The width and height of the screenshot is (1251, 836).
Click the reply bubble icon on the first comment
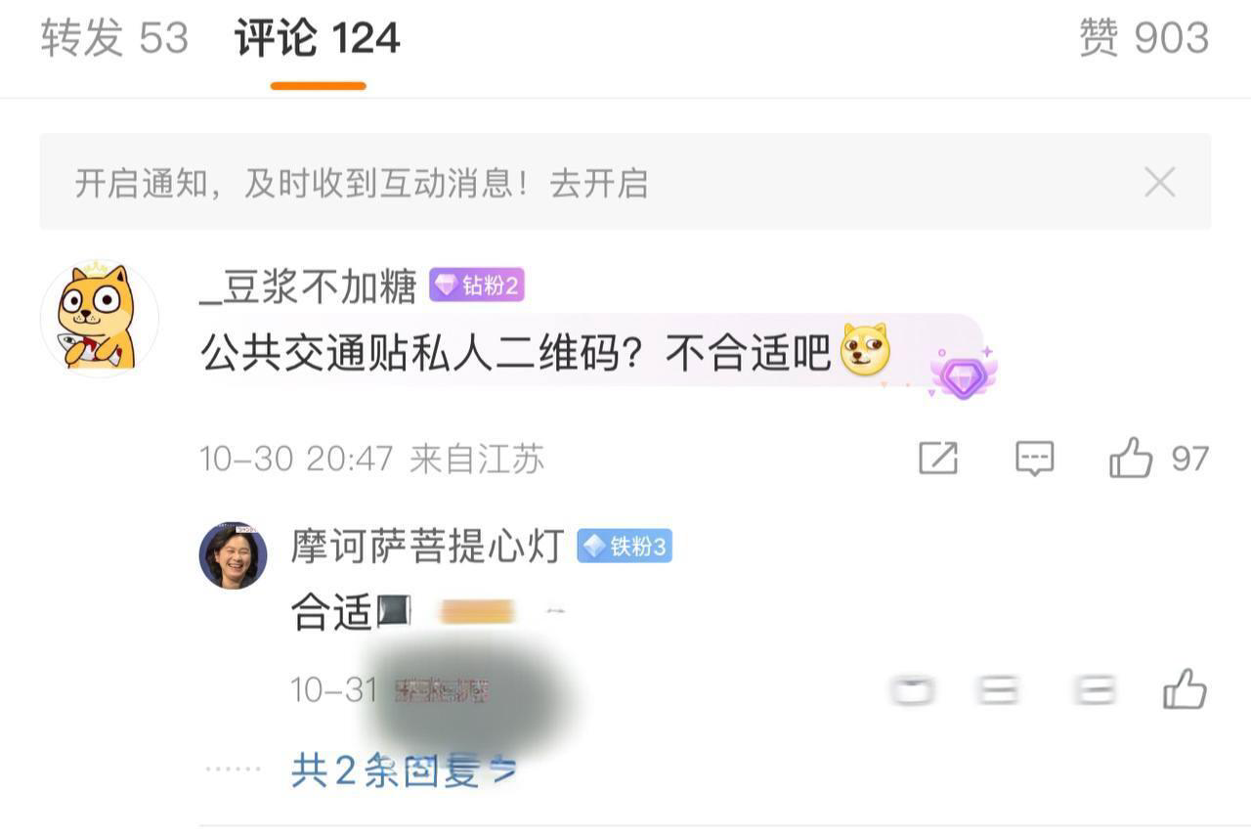[x=1034, y=458]
